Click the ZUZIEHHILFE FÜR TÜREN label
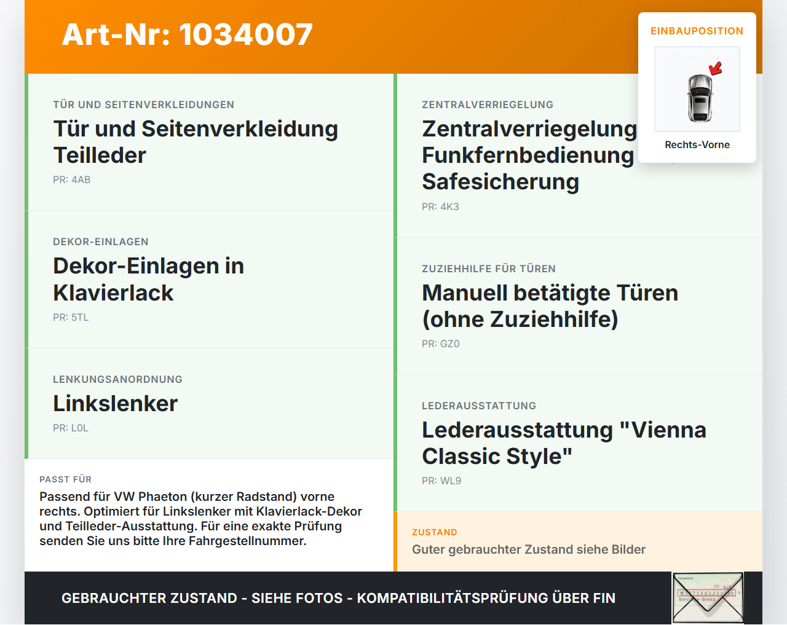Viewport: 787px width, 625px height. (x=489, y=269)
